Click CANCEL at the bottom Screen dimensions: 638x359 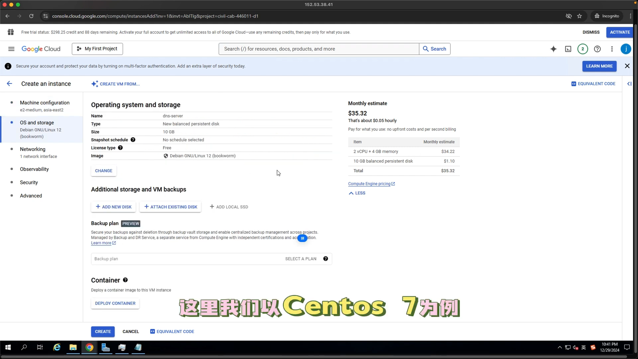point(131,331)
